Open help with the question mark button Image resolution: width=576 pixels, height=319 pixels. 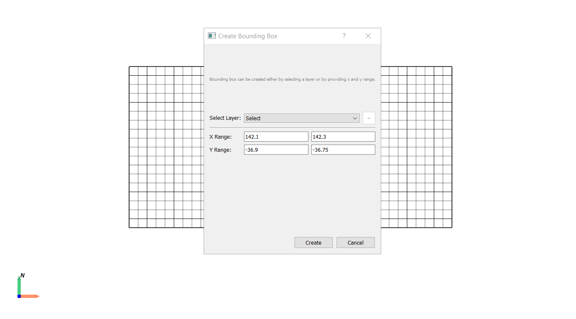coord(344,36)
